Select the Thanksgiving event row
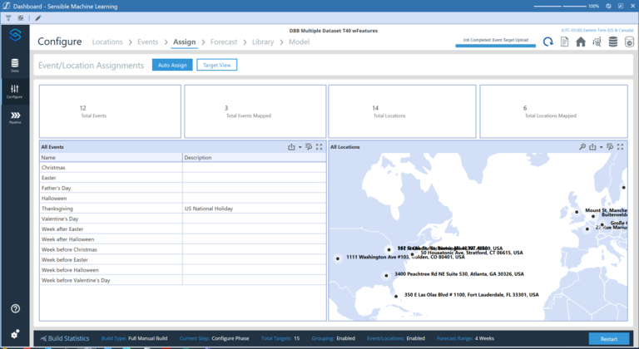The height and width of the screenshot is (349, 639). pos(182,209)
